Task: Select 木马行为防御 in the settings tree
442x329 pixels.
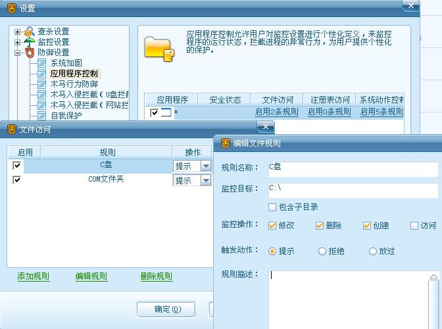Action: pyautogui.click(x=74, y=84)
